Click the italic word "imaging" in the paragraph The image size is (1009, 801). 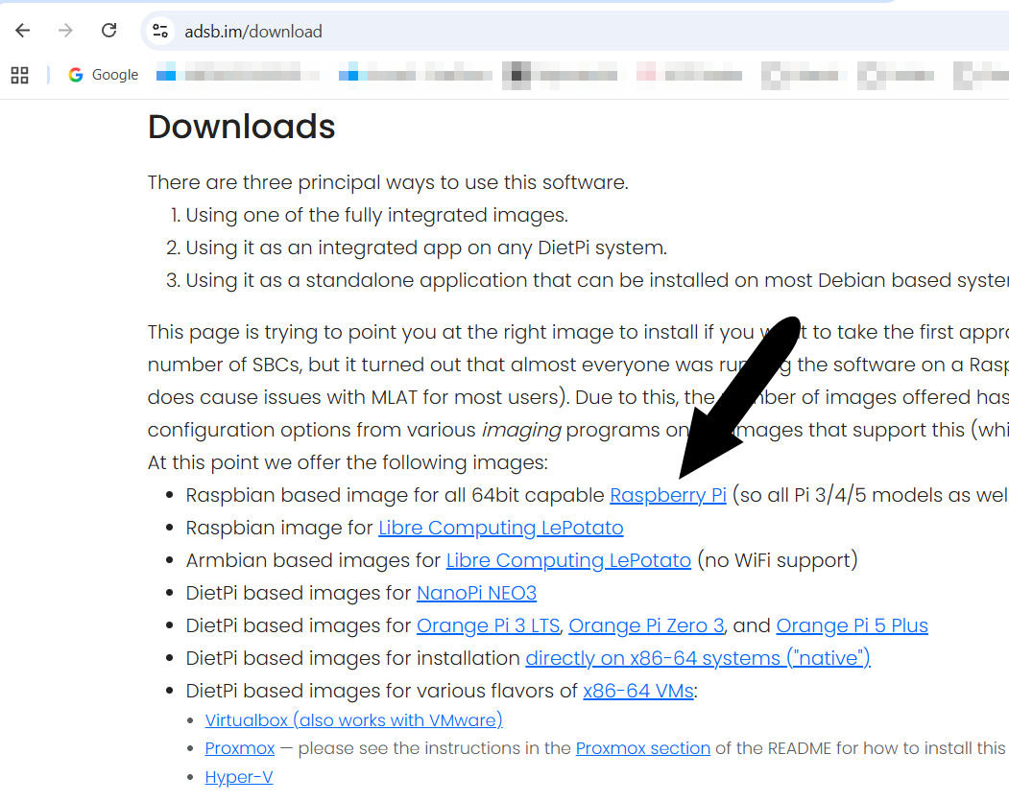(521, 430)
